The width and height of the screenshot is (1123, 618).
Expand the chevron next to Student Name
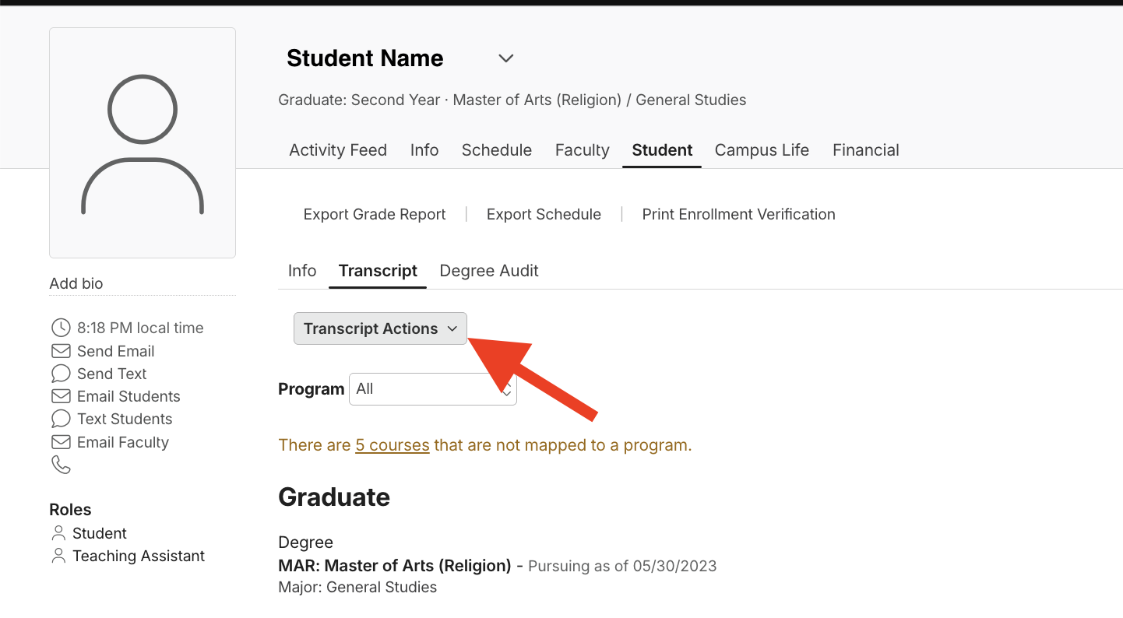(x=506, y=58)
